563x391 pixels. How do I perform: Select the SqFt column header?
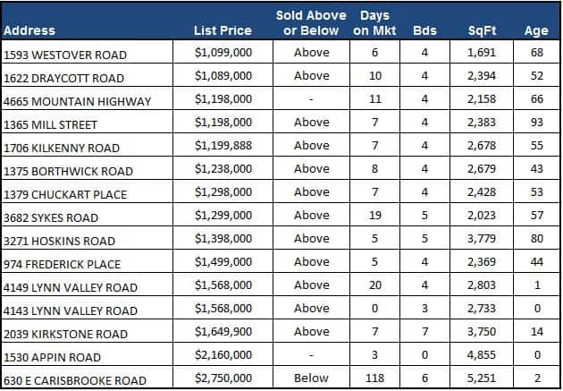click(482, 30)
